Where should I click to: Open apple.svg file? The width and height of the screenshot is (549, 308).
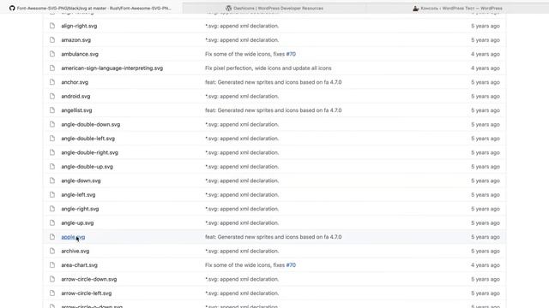click(x=73, y=237)
